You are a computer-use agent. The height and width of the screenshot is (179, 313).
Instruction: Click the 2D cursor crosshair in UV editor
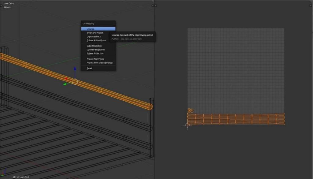pos(187,125)
